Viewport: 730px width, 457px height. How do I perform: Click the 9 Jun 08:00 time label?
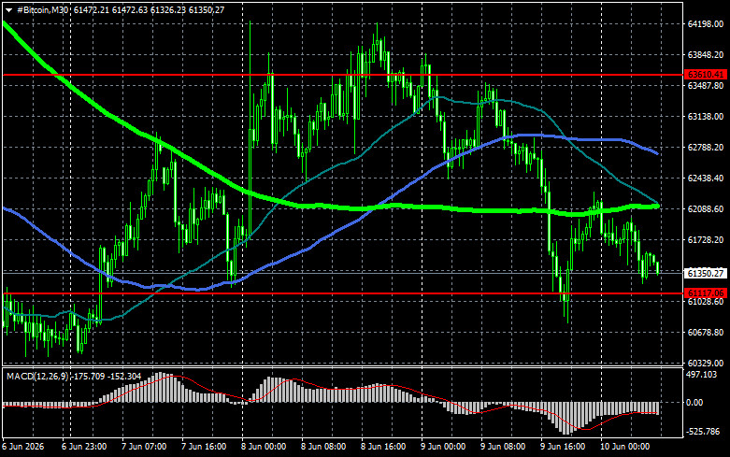click(x=503, y=447)
